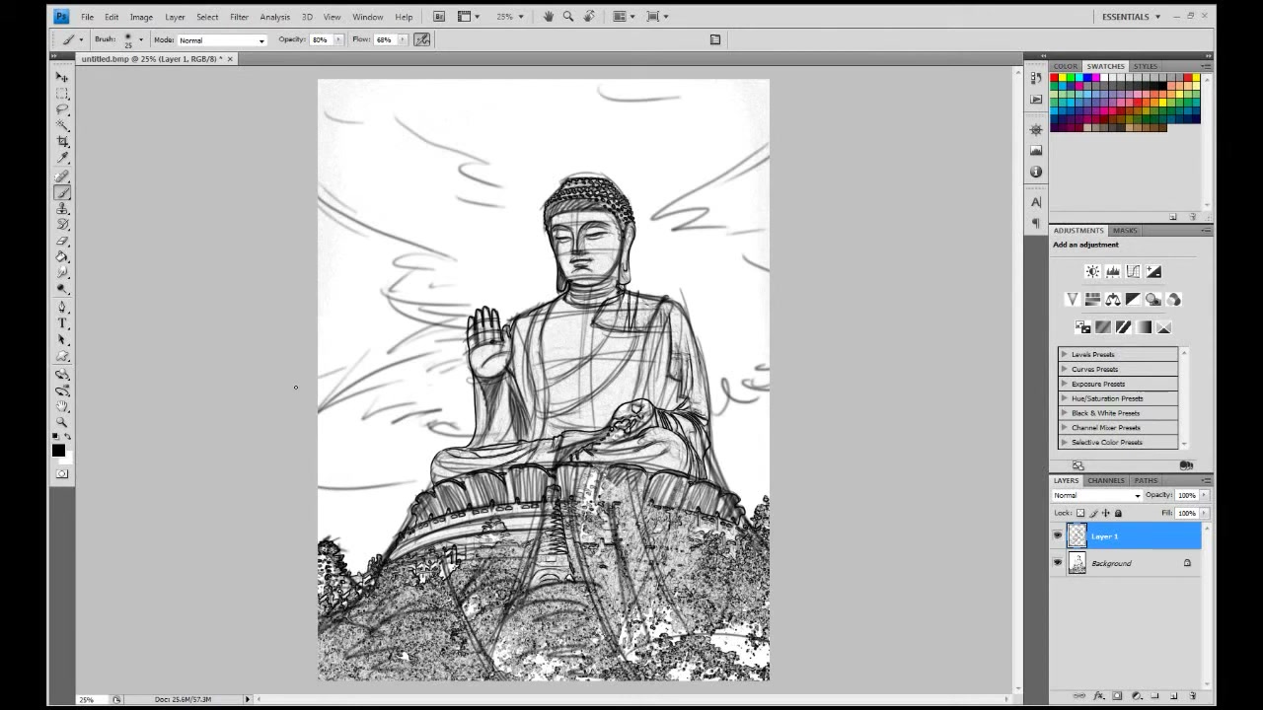This screenshot has height=710, width=1263.
Task: Enable airbrush mode in options bar
Action: 422,39
